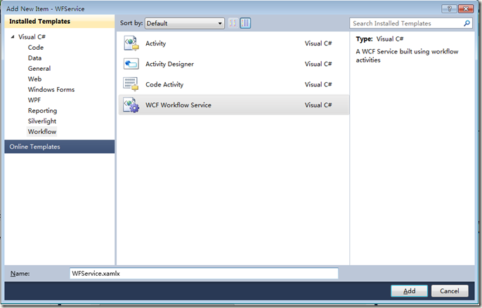This screenshot has height=308, width=482.
Task: Select the Silverlight category
Action: (42, 121)
